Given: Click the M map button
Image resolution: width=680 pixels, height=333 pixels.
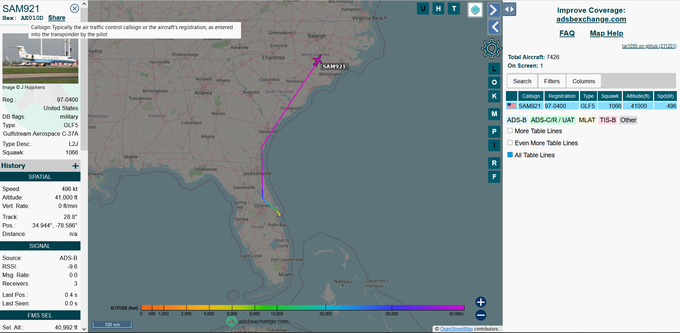Looking at the screenshot, I should [x=494, y=114].
